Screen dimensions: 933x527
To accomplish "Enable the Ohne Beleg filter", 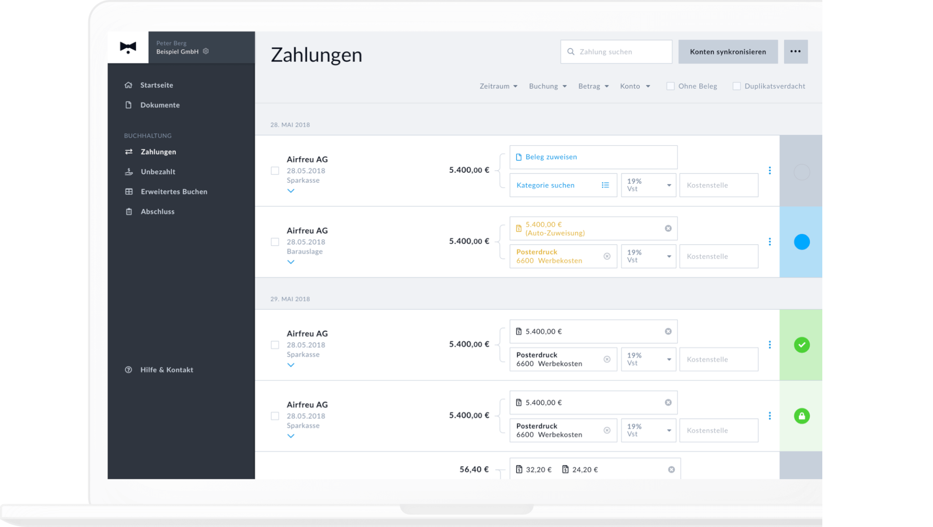I will coord(670,86).
